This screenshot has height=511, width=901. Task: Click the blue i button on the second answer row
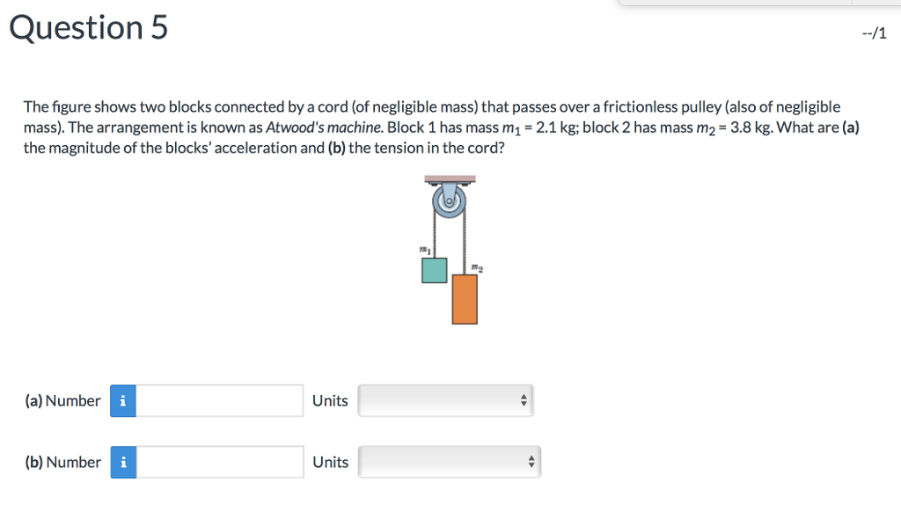coord(123,461)
